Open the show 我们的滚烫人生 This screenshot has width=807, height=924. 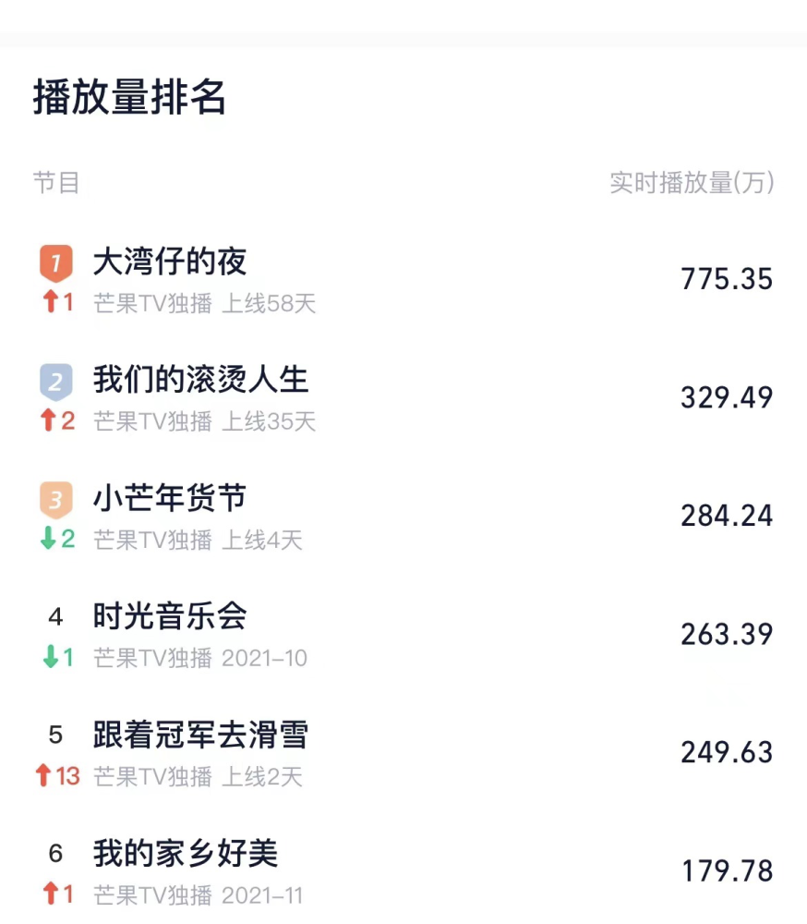[x=201, y=380]
